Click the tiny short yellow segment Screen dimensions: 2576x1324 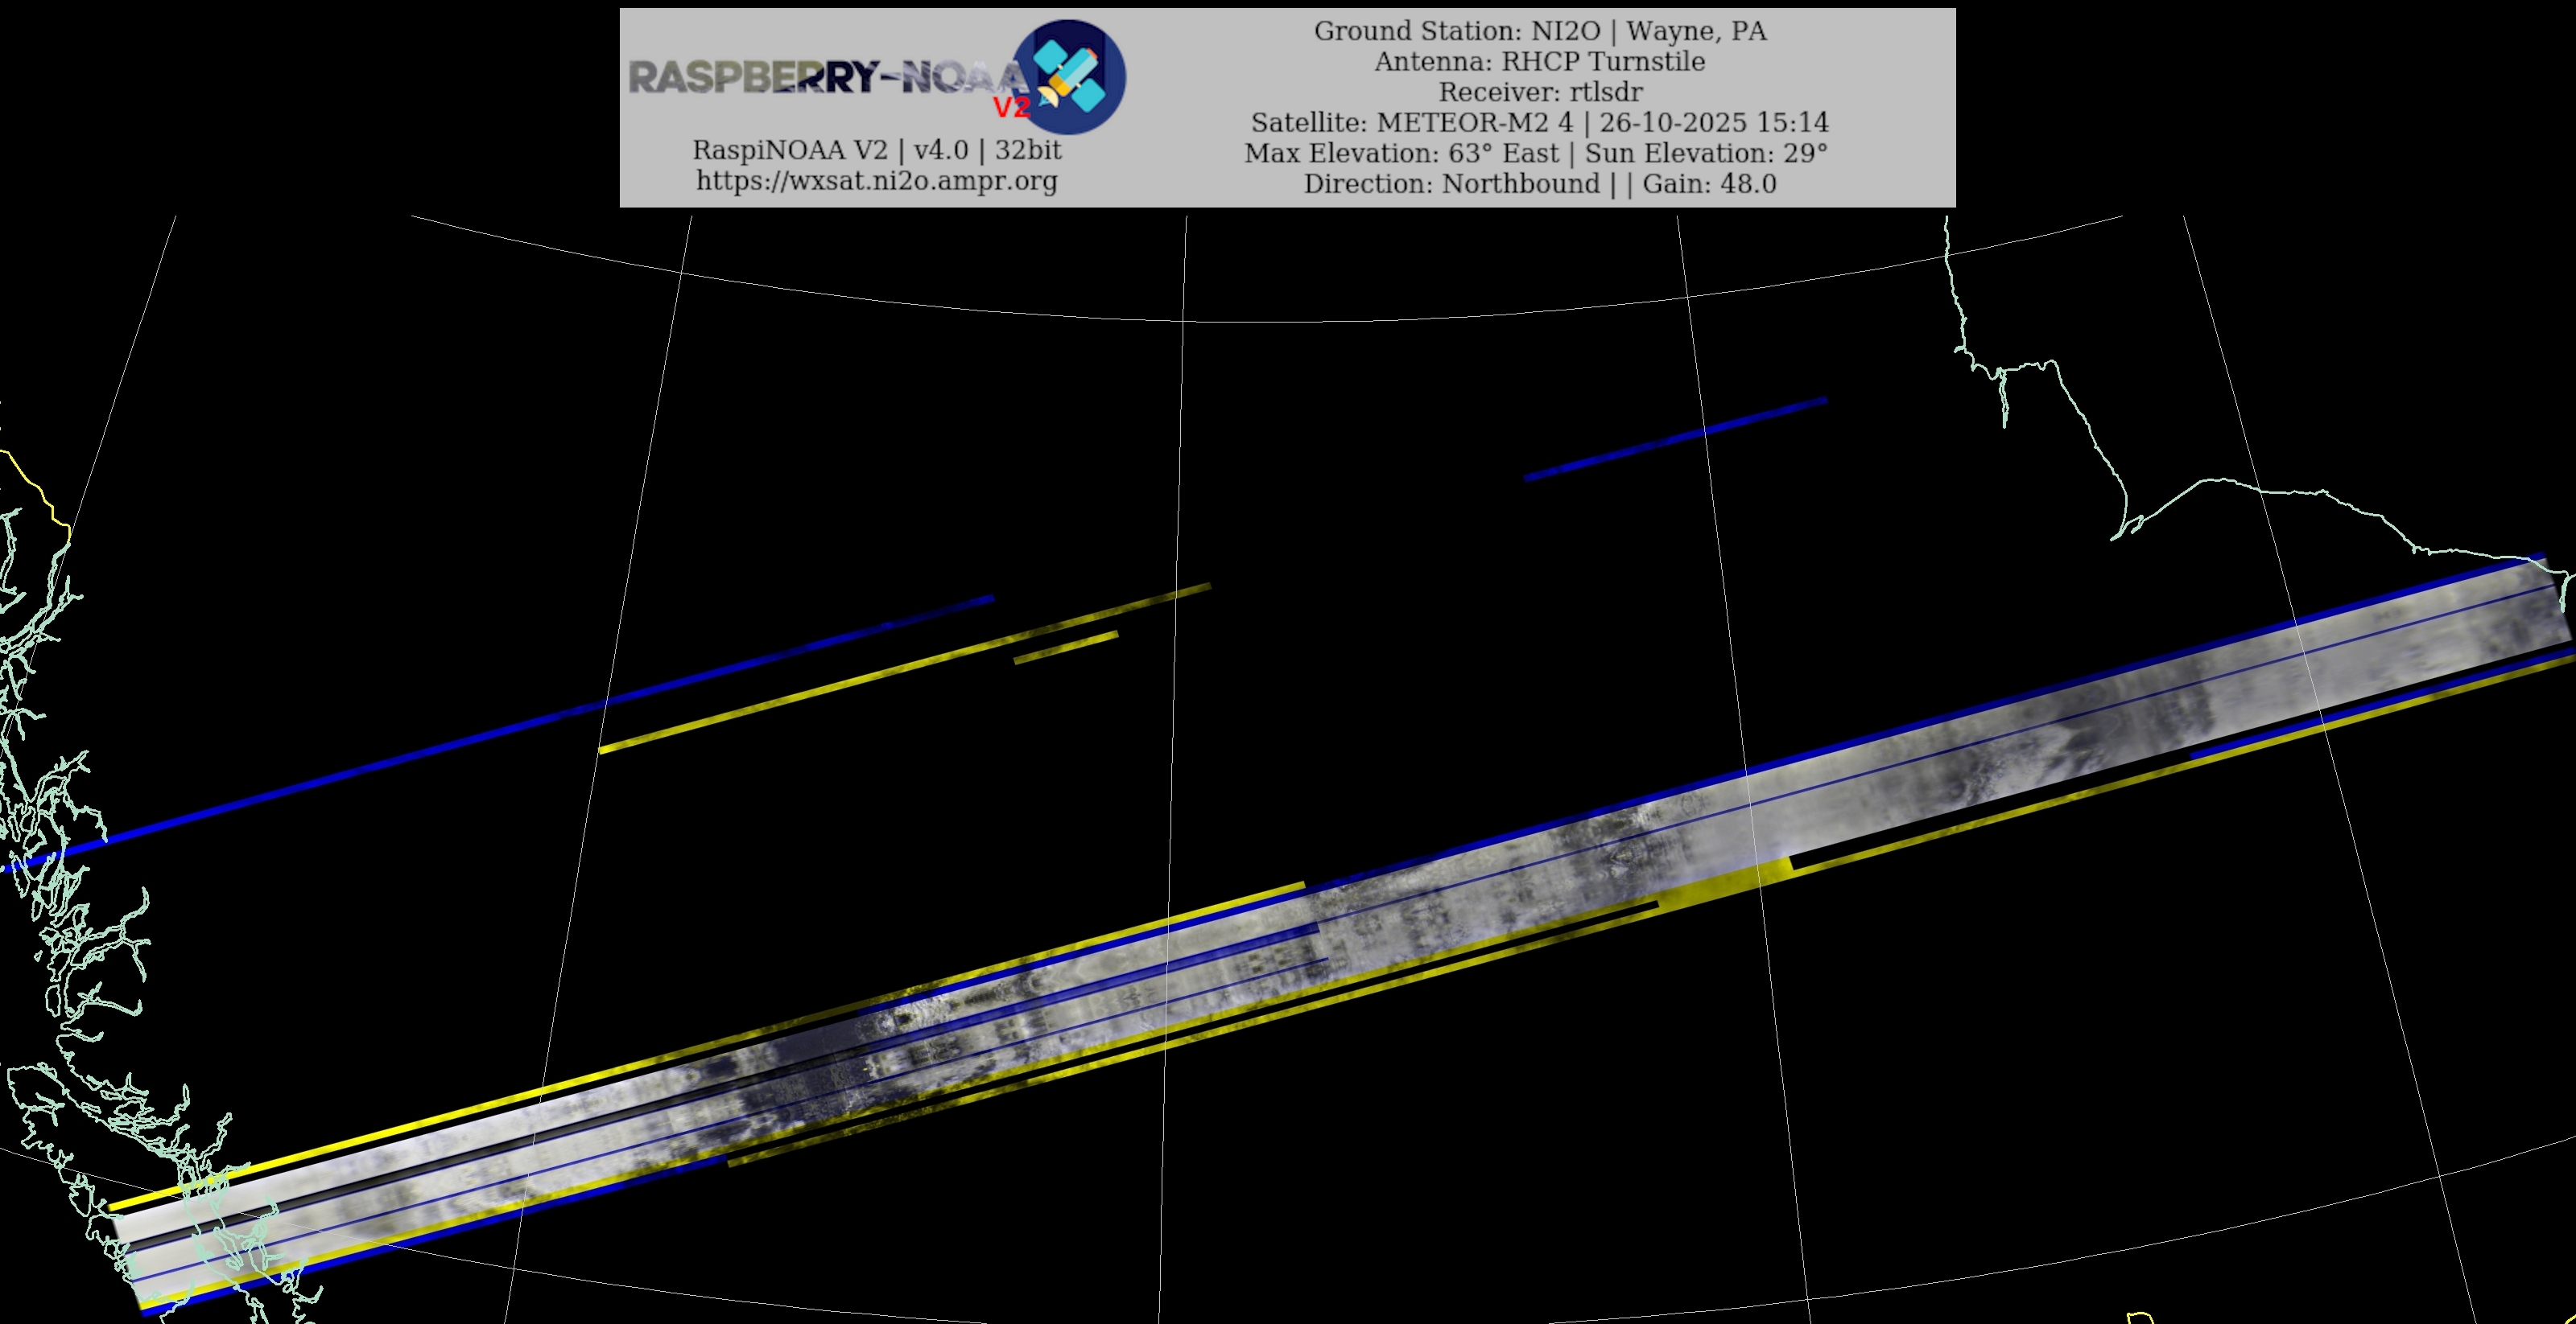tap(1065, 648)
